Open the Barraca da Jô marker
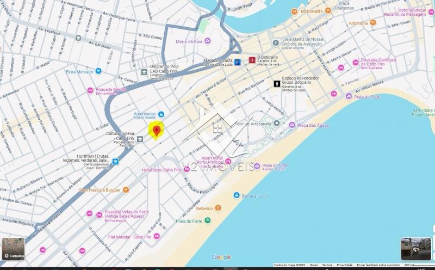This screenshot has width=435, height=270. 237,195
